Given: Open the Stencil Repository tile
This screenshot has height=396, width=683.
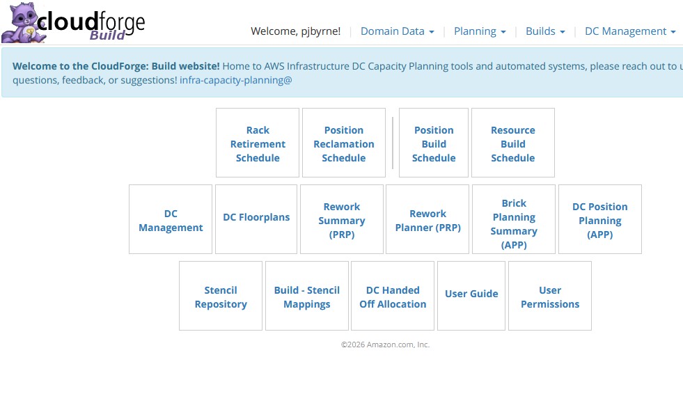Looking at the screenshot, I should click(221, 296).
